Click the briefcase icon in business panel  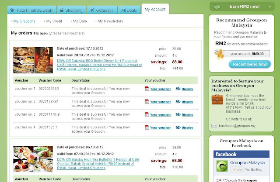point(217,100)
